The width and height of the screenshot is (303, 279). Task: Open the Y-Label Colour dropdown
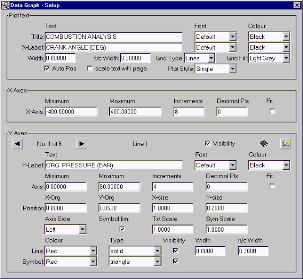[x=286, y=165]
